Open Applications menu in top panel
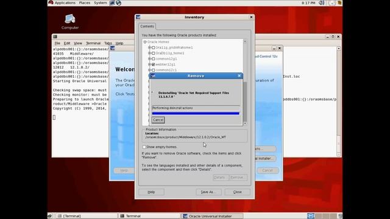The height and width of the screenshot is (219, 390). (x=65, y=2)
